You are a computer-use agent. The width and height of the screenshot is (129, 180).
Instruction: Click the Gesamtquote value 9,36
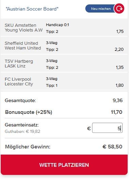(x=117, y=100)
